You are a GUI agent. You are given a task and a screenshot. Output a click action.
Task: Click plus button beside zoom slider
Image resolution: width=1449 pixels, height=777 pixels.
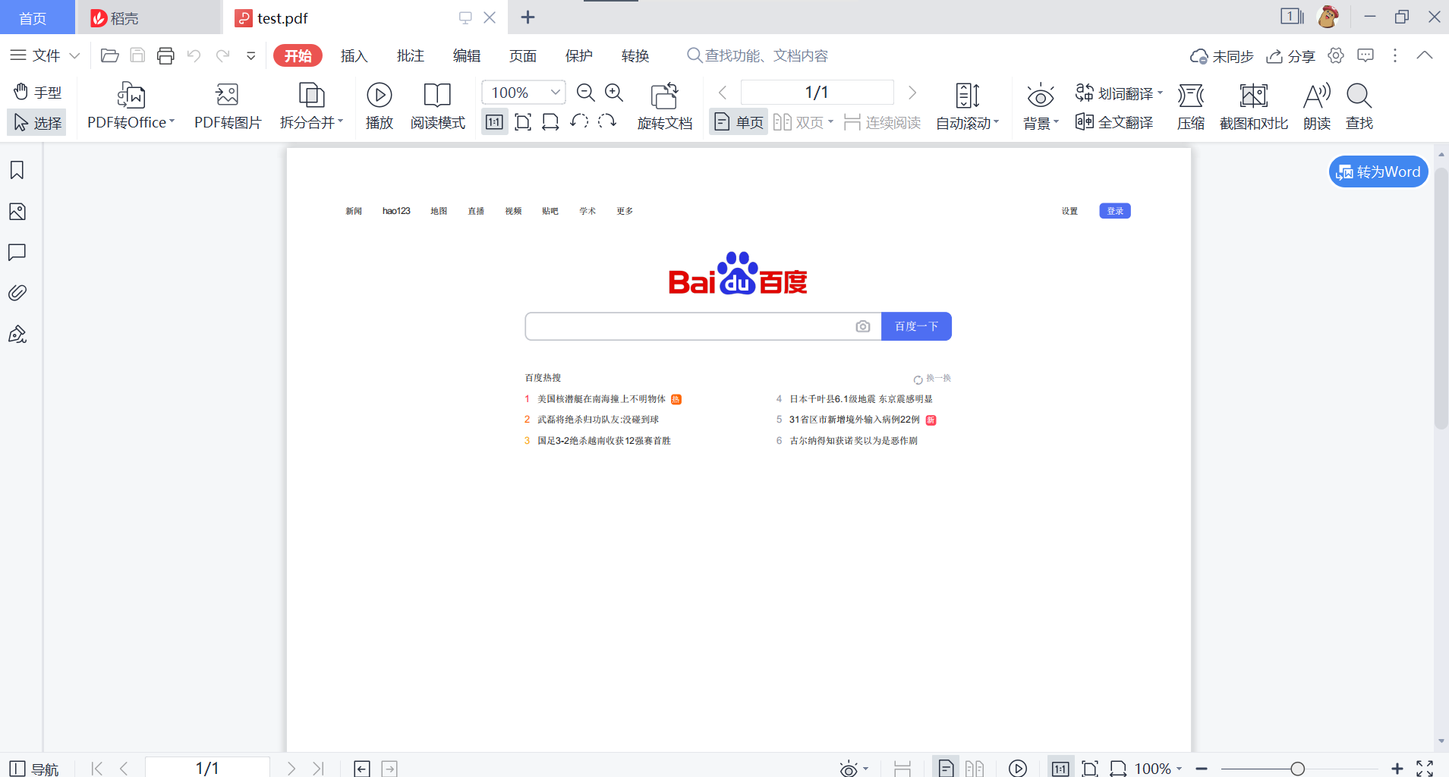(1397, 769)
